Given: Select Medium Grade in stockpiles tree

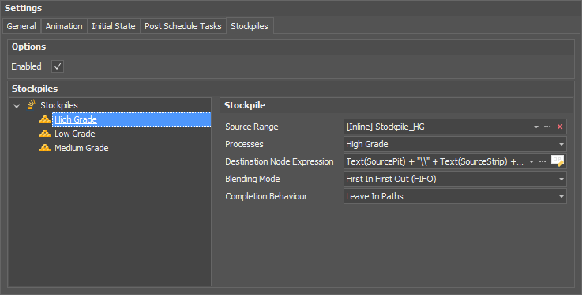Looking at the screenshot, I should click(x=81, y=148).
